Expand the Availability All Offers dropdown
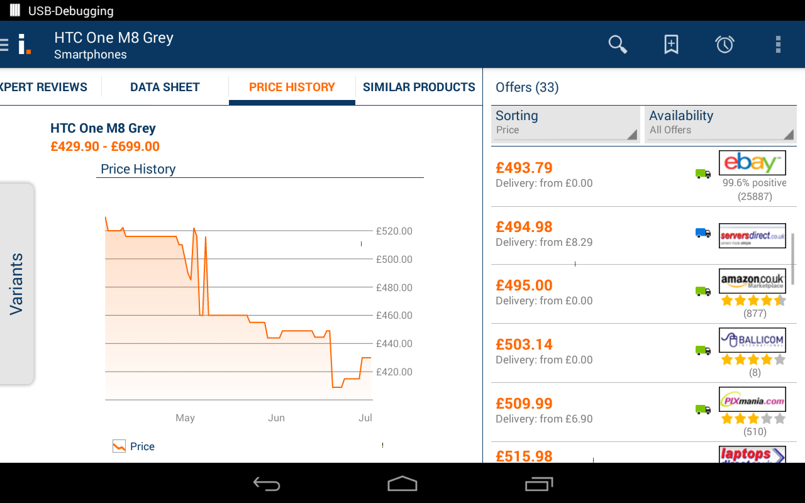The width and height of the screenshot is (805, 503). point(721,123)
